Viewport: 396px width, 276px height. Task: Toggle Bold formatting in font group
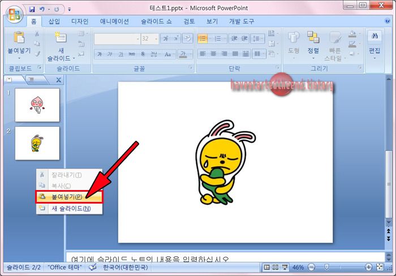click(x=99, y=54)
